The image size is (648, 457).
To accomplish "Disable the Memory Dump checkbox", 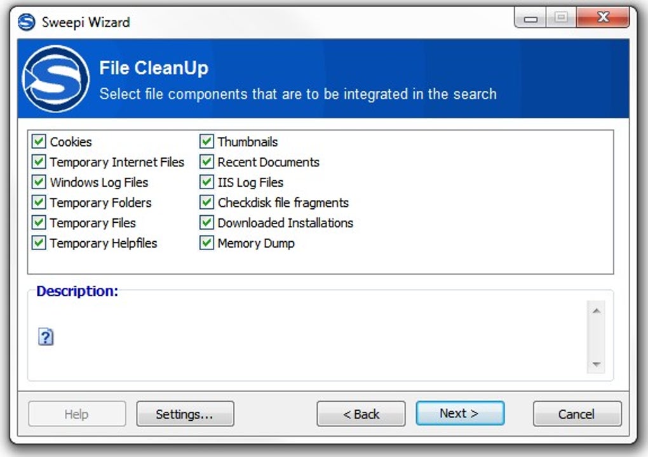I will (206, 242).
